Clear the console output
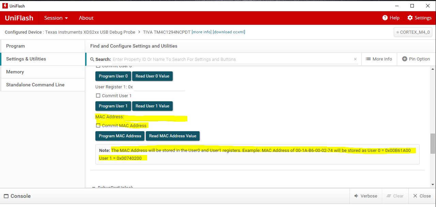436x207 pixels. [x=395, y=196]
